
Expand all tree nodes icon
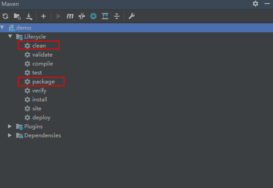click(105, 16)
